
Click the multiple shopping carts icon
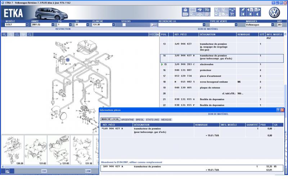coord(232,10)
